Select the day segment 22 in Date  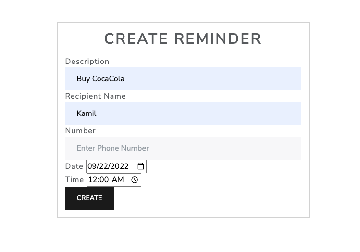(103, 166)
